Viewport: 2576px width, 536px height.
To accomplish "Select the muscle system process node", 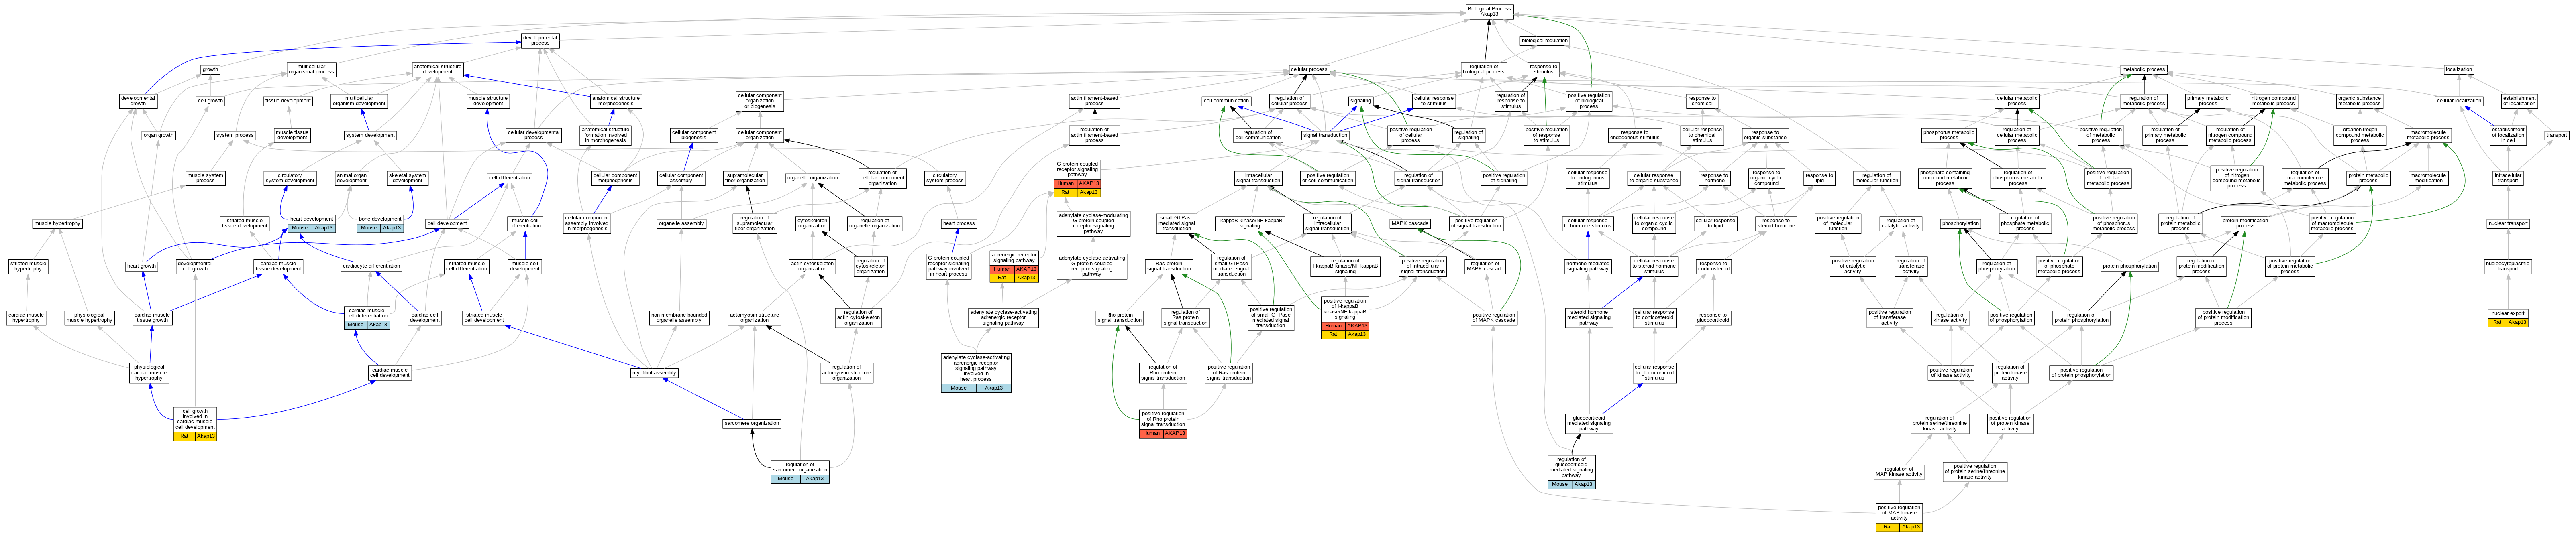I will [205, 178].
